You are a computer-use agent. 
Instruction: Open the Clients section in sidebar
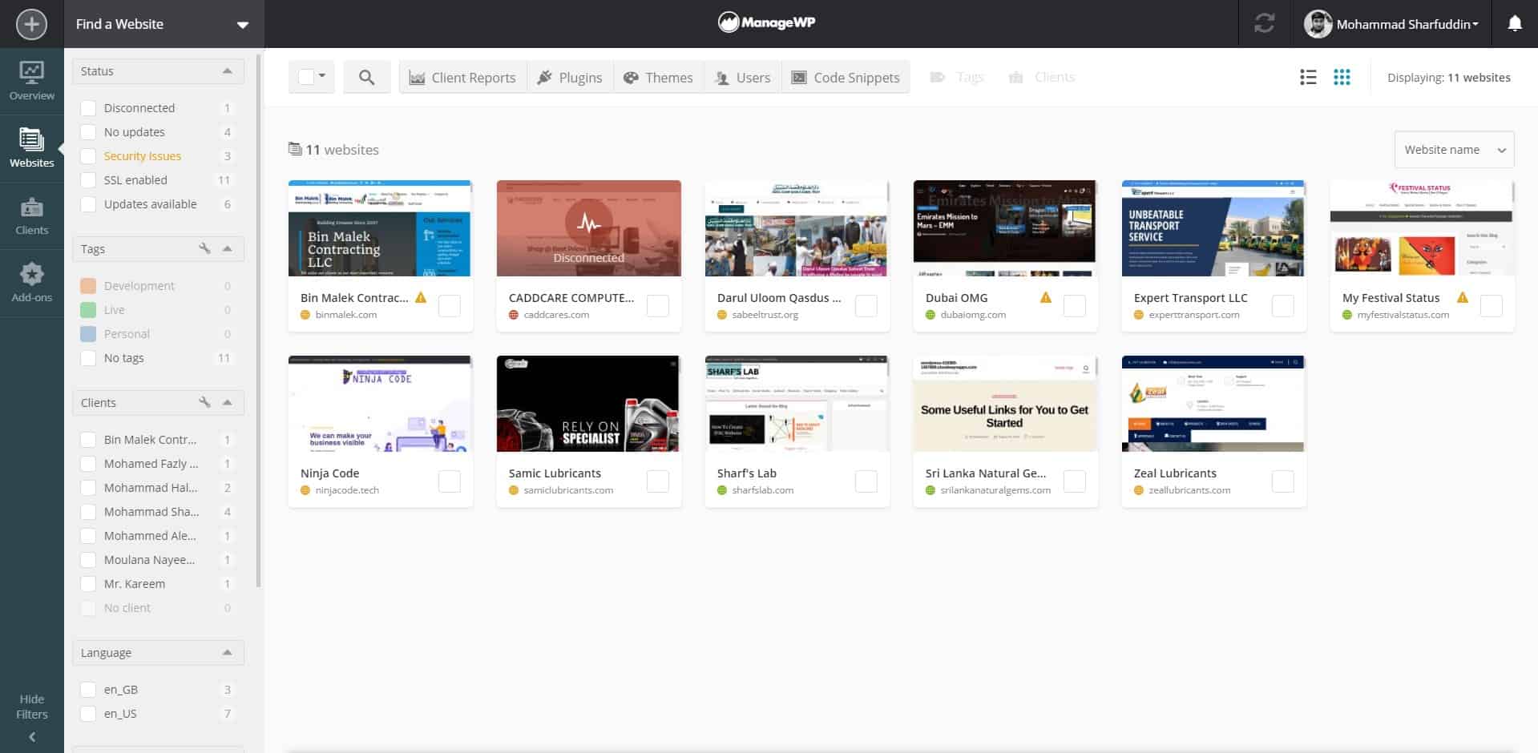click(32, 216)
